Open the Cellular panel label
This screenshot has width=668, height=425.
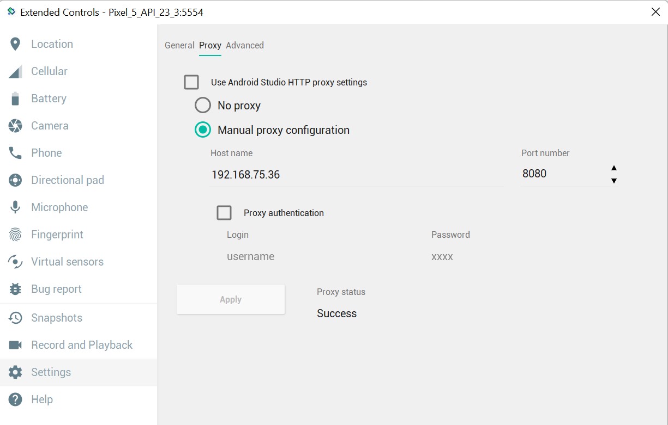[x=49, y=71]
